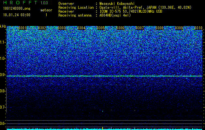Viewport: 205px width, 130px height.
Task: Click the Receiver field label
Action: click(66, 11)
